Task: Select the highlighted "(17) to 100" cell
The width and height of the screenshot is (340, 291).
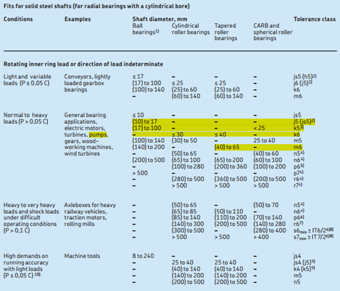Action: 147,128
